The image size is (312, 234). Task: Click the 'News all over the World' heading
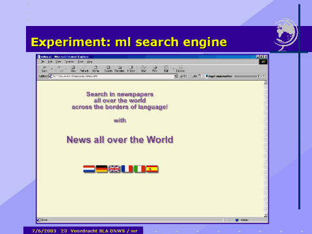click(120, 140)
